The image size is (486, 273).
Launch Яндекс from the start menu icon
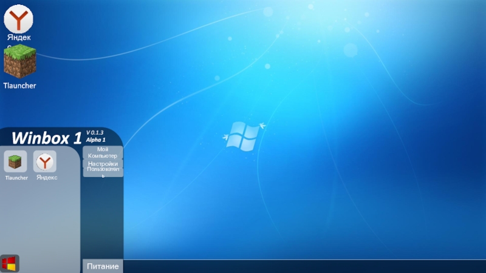coord(44,161)
